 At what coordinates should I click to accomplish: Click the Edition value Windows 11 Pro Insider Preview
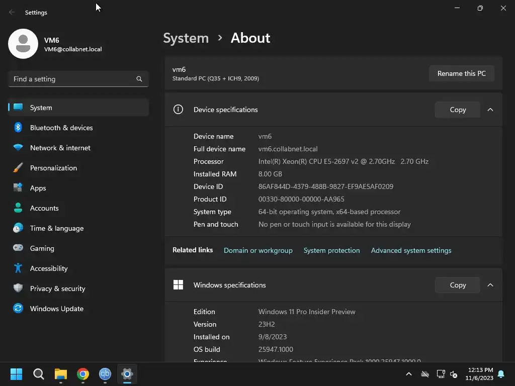(x=307, y=312)
